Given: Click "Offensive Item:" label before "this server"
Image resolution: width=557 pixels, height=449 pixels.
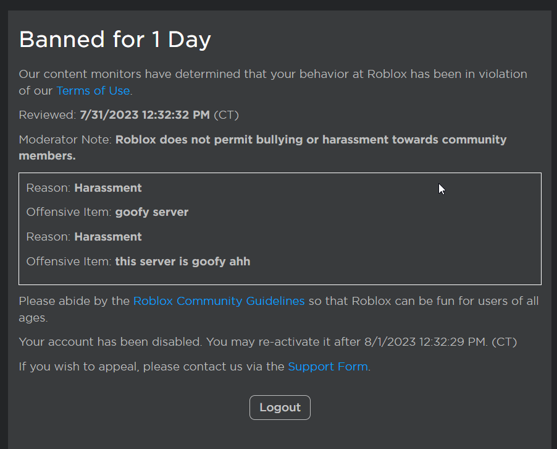Looking at the screenshot, I should [x=69, y=261].
